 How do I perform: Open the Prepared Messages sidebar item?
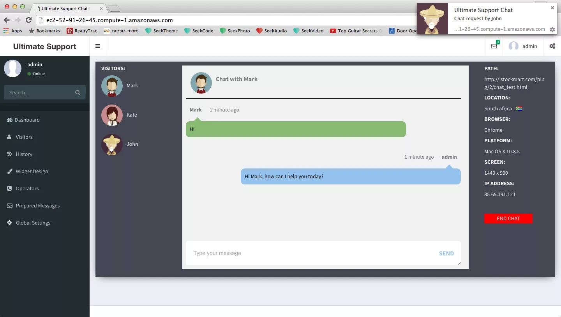45,205
